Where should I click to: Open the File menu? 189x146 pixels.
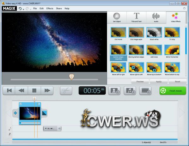point(35,9)
